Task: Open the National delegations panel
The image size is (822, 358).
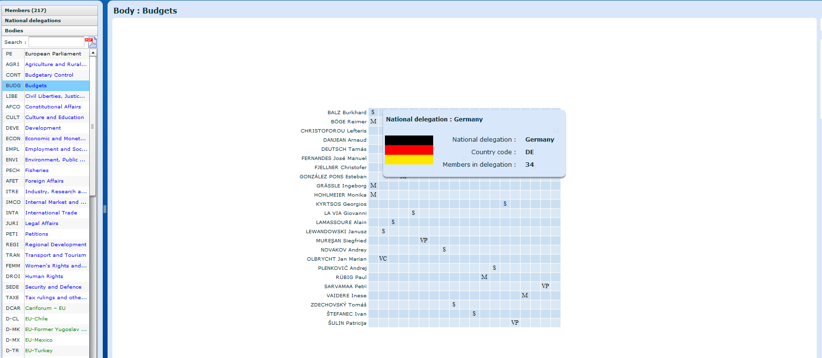Action: (50, 20)
